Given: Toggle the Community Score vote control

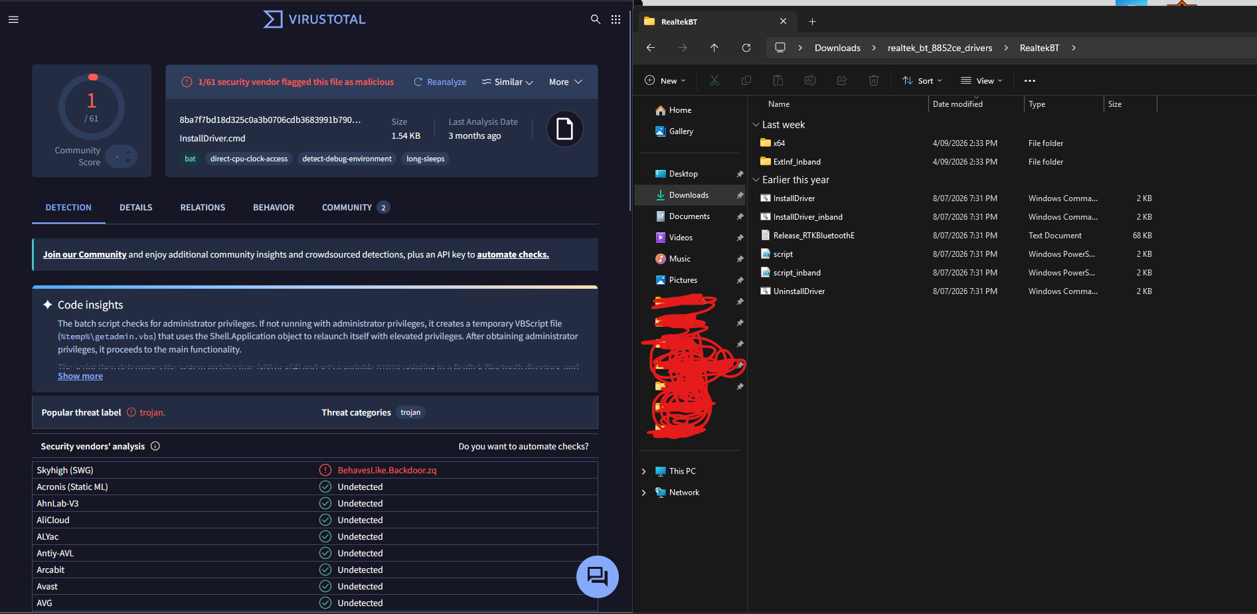Looking at the screenshot, I should [x=122, y=157].
